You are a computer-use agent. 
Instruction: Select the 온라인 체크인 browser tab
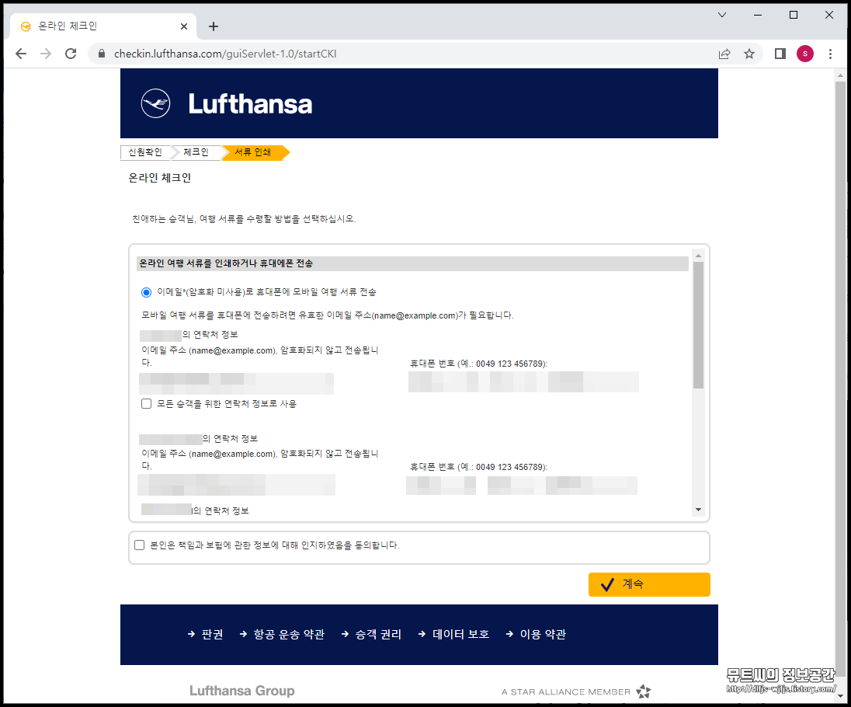(103, 26)
